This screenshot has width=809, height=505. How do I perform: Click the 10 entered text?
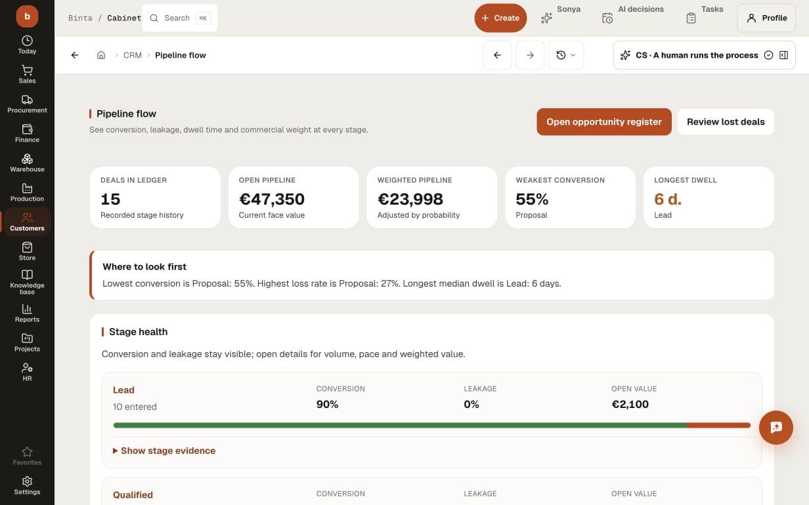pos(135,407)
